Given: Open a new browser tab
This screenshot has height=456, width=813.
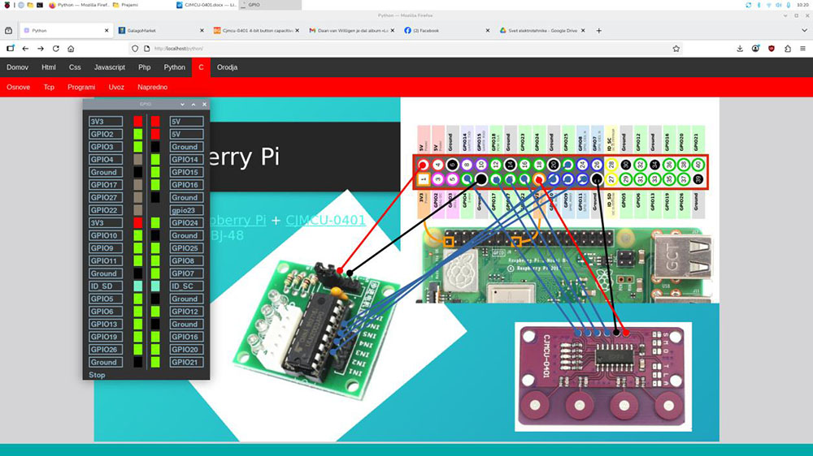Looking at the screenshot, I should coord(599,30).
